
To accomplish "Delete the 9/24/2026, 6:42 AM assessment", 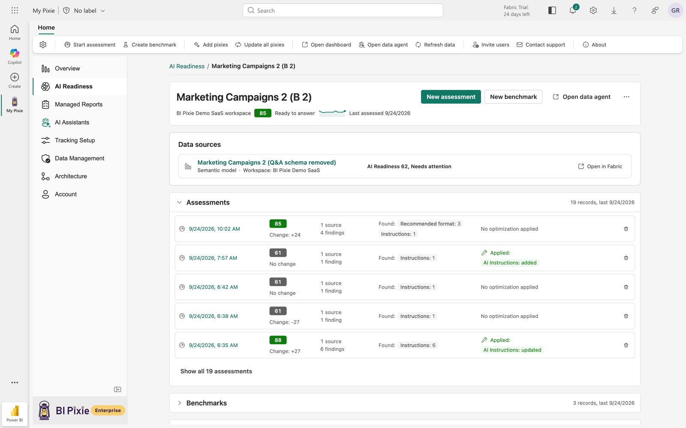I will click(x=626, y=287).
